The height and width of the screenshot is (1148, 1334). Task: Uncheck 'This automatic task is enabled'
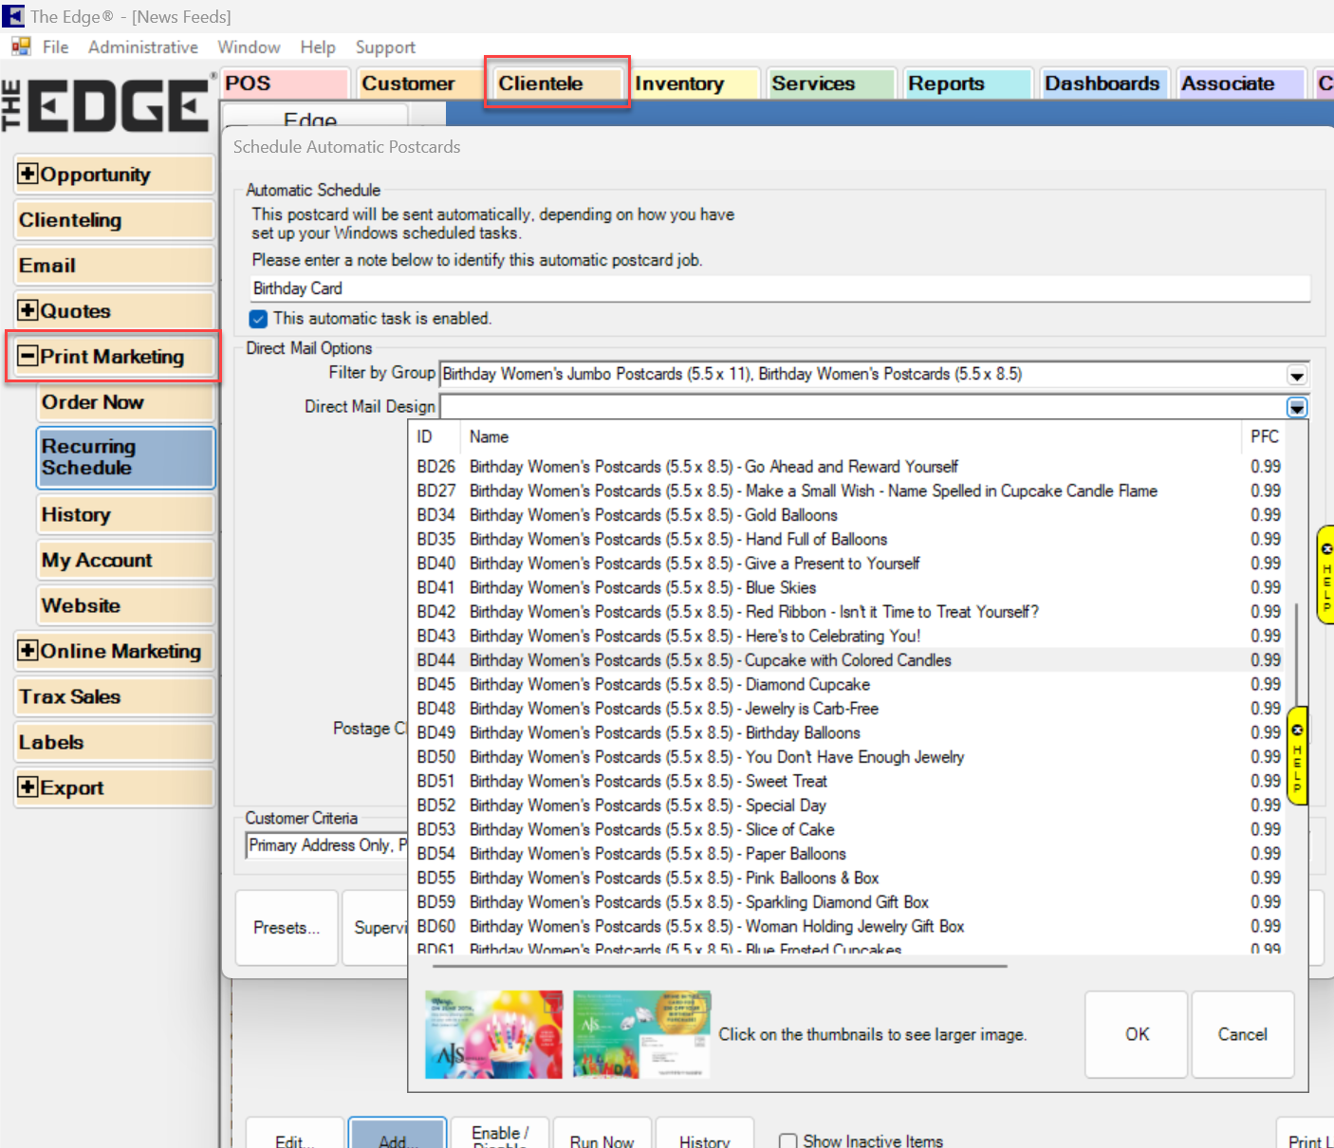[x=258, y=319]
